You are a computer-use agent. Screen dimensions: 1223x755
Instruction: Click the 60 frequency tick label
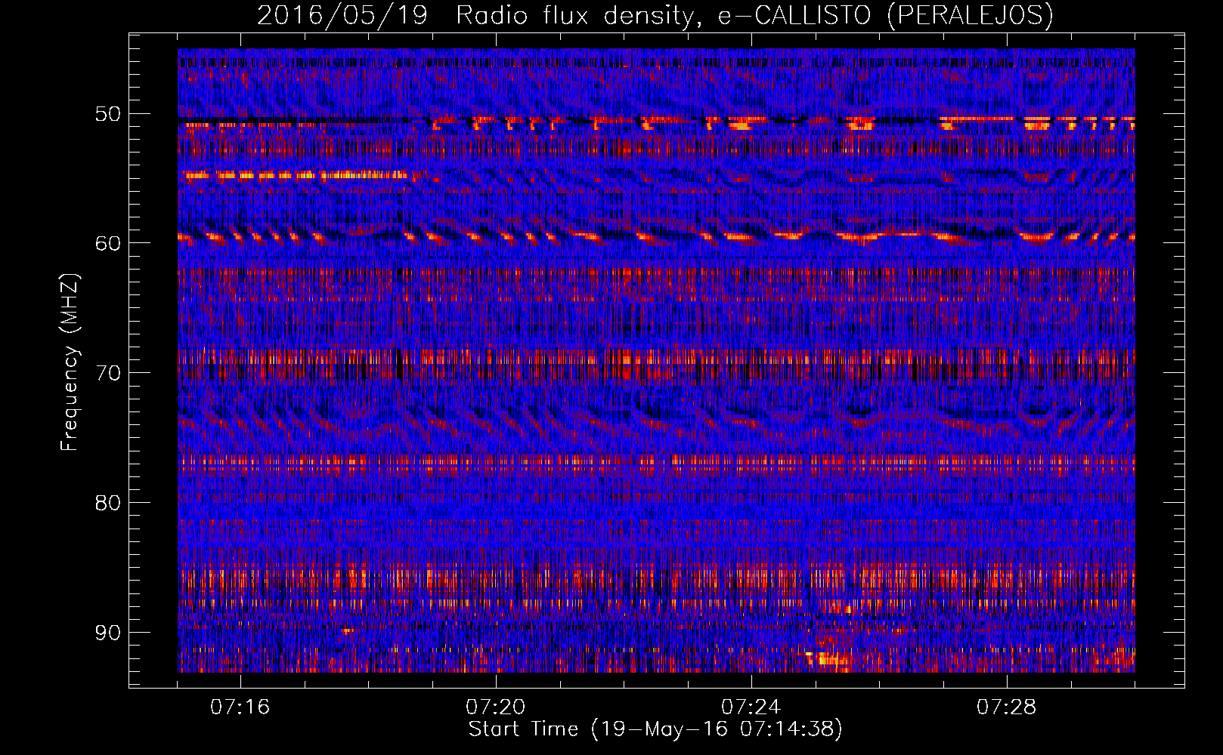coord(107,244)
